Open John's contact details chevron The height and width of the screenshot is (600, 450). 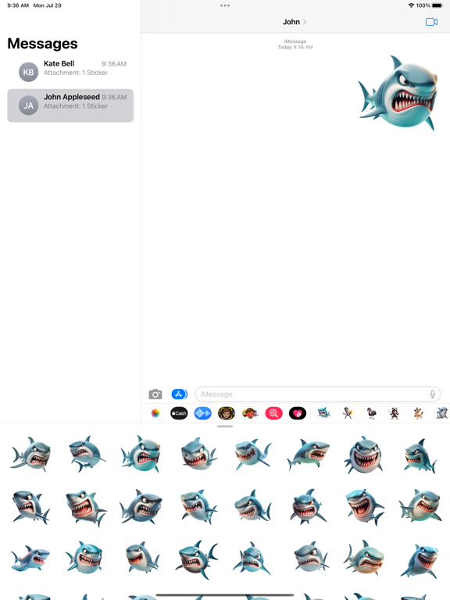(x=305, y=22)
